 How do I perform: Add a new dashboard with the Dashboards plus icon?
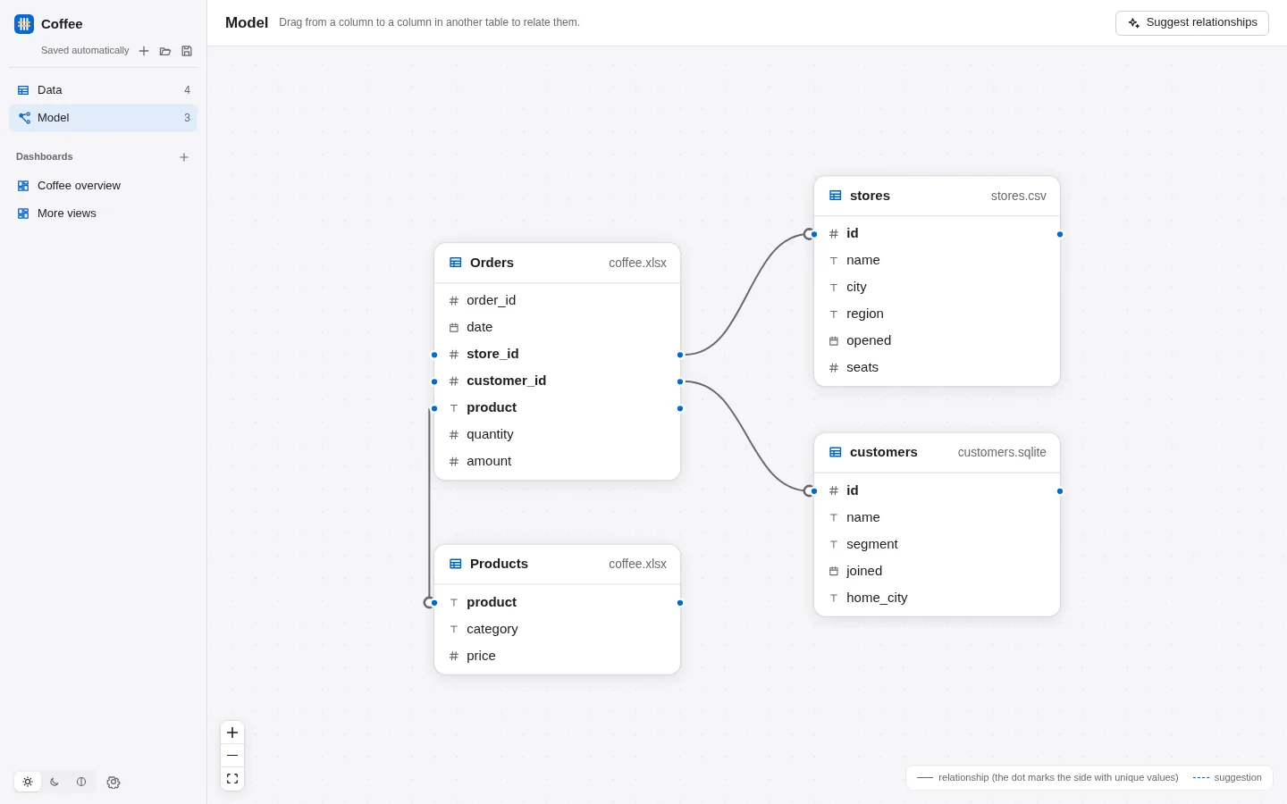click(184, 157)
